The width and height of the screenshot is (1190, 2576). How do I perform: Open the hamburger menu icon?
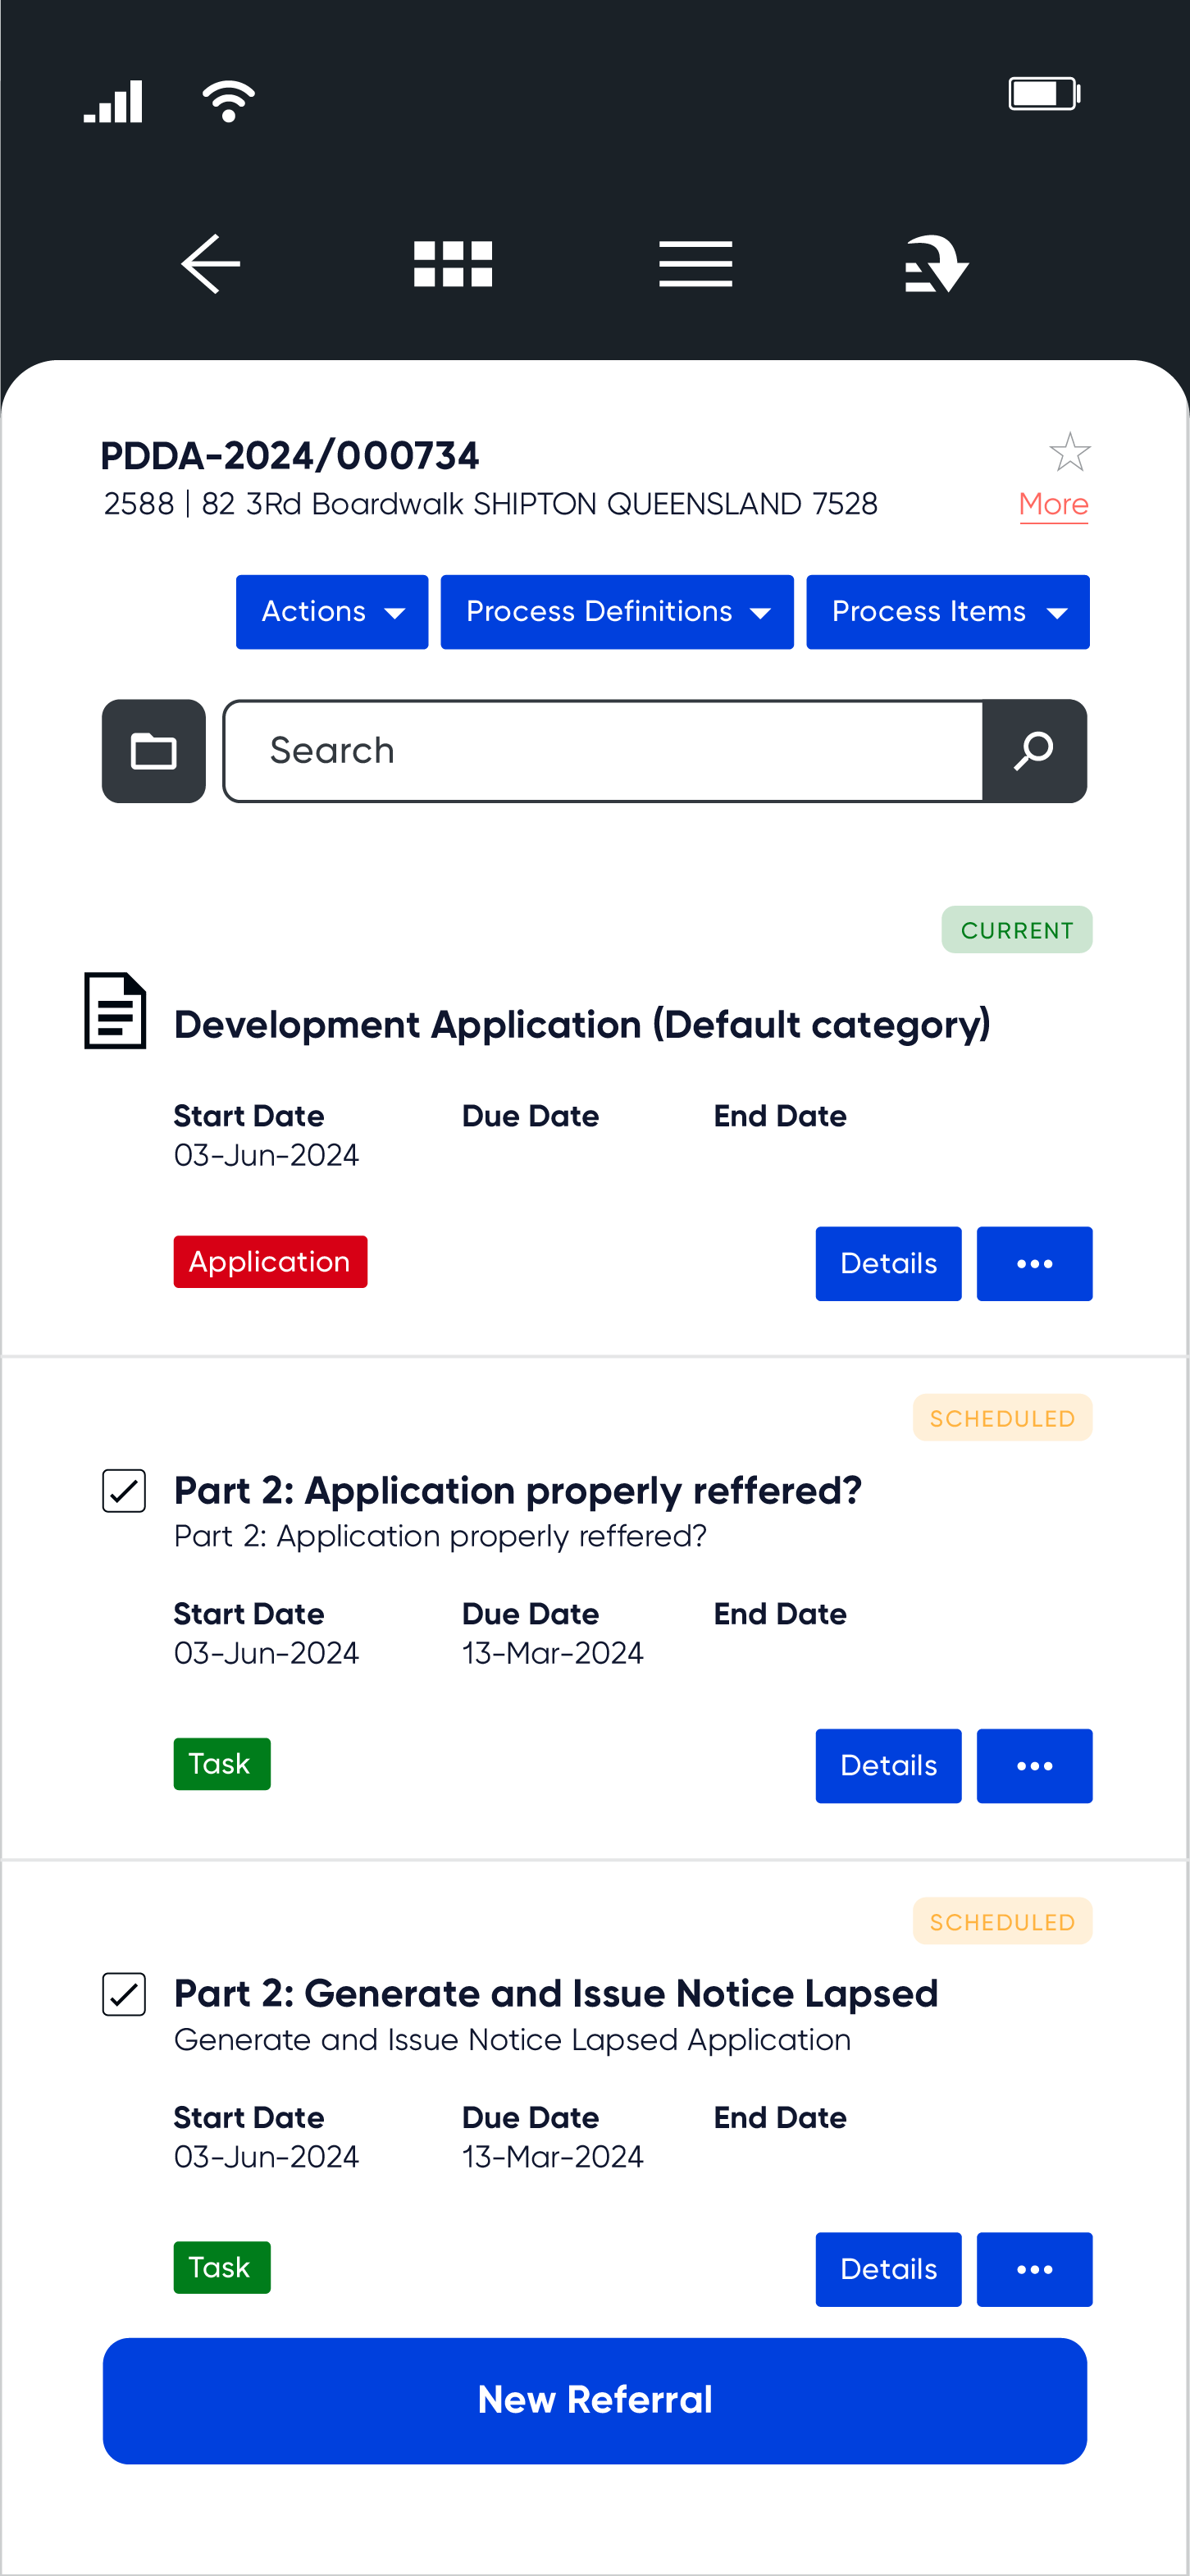point(696,264)
